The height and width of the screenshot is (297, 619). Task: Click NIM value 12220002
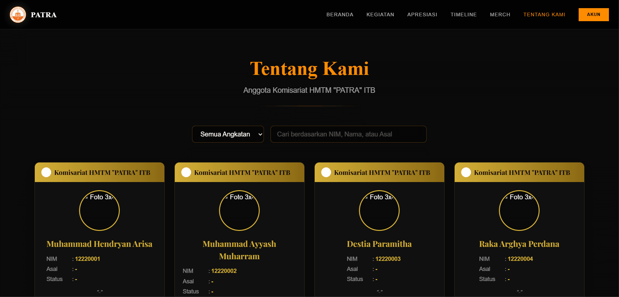click(224, 271)
